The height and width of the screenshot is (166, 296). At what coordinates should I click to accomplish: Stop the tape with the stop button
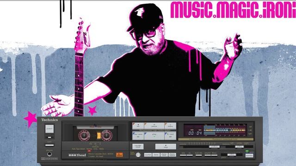pos(166,147)
